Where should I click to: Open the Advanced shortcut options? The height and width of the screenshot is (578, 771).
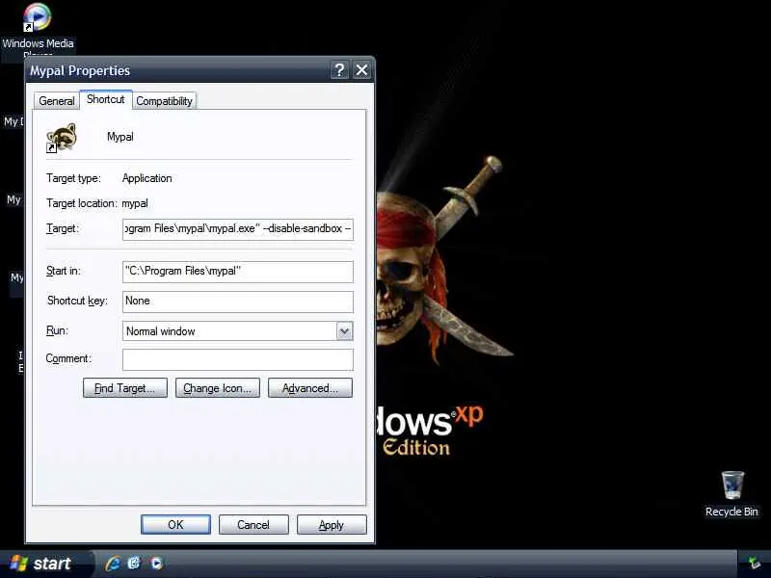point(310,388)
